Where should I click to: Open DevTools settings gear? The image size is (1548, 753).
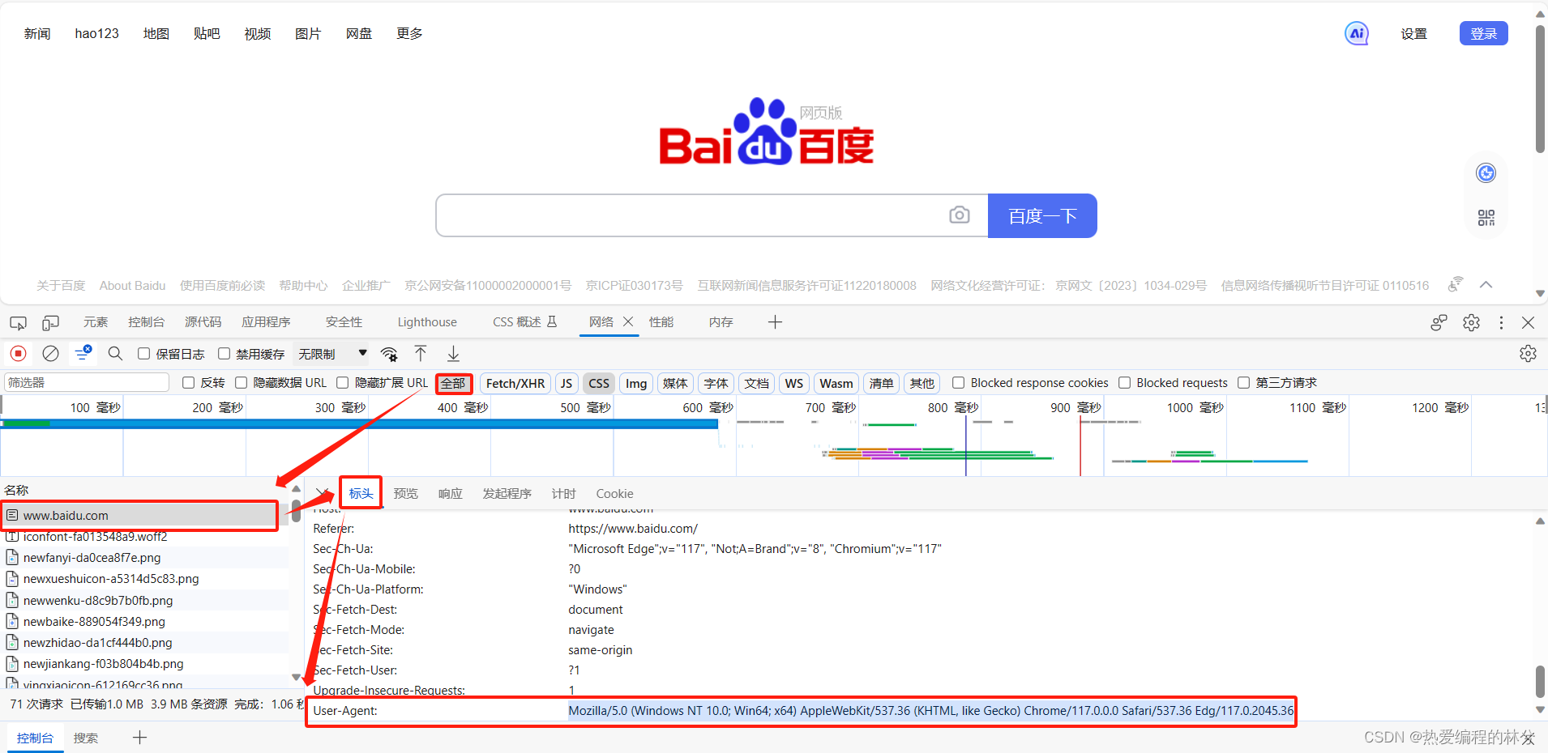tap(1471, 322)
